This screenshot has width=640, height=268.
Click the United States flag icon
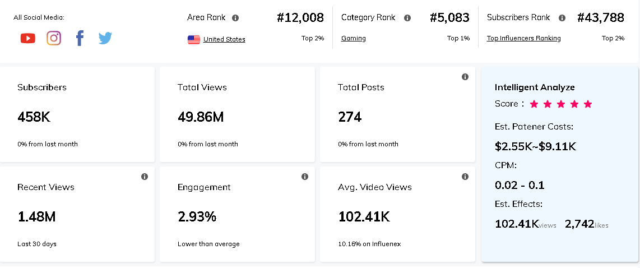194,39
